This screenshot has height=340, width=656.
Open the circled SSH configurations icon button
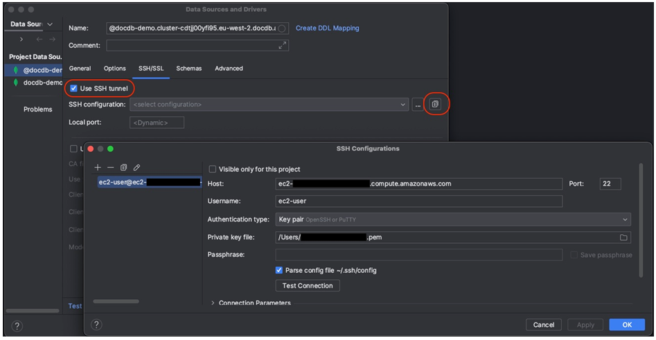(x=435, y=105)
